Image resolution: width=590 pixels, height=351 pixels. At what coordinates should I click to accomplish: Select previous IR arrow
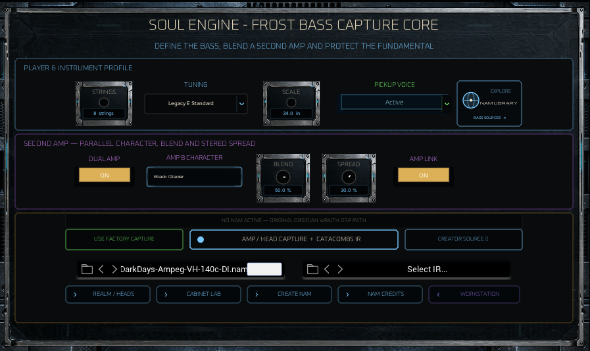[327, 269]
